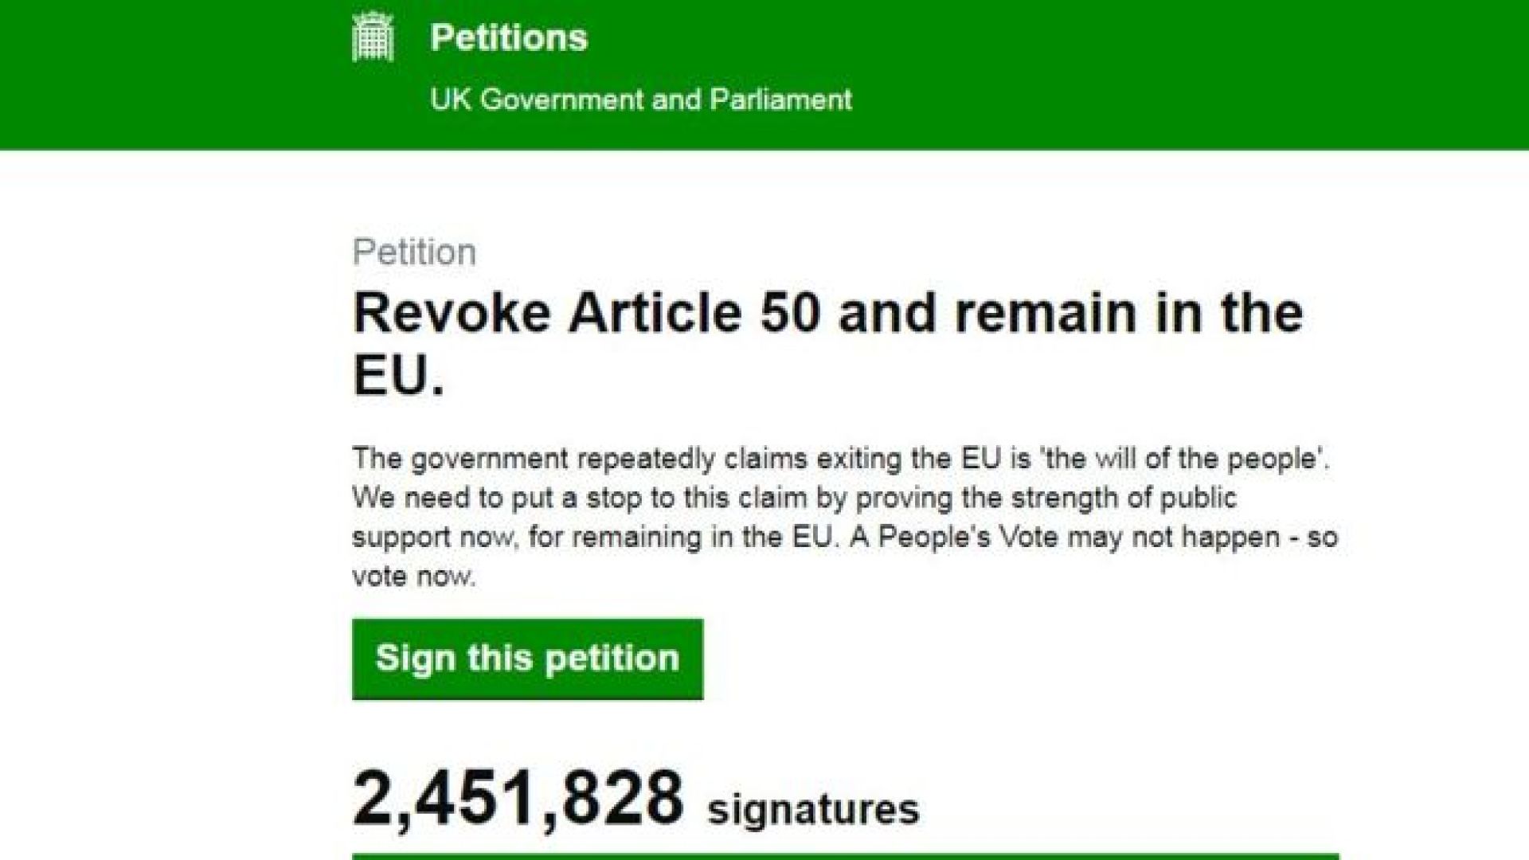Click the Parliament portcullis logo icon
The image size is (1529, 860).
(x=373, y=38)
